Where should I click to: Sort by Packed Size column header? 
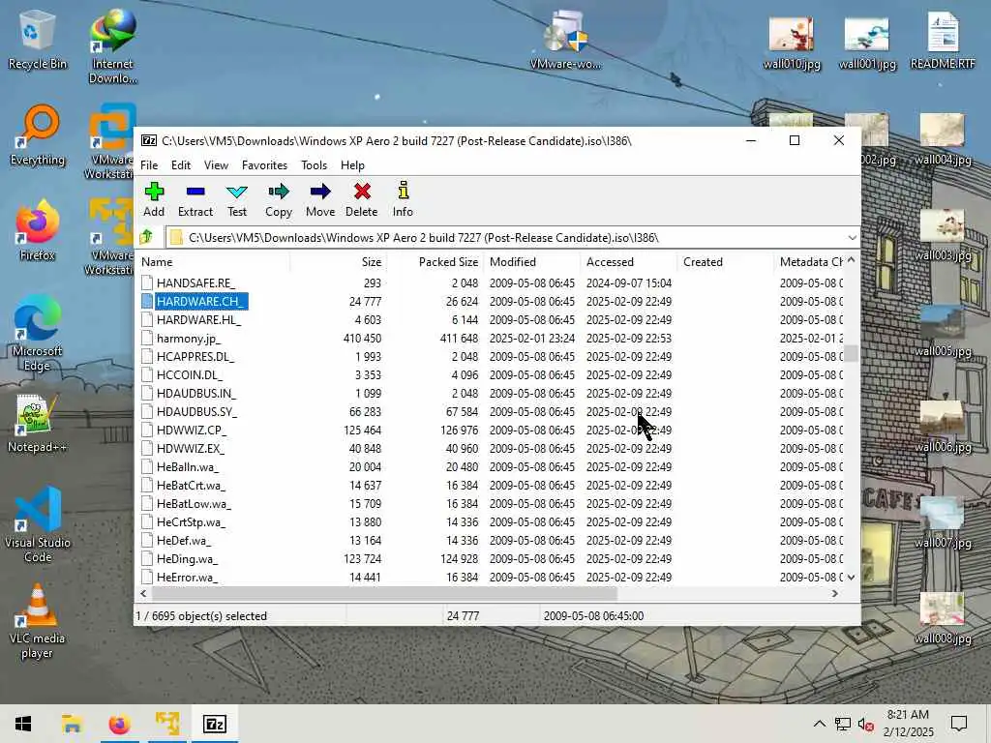(435, 261)
